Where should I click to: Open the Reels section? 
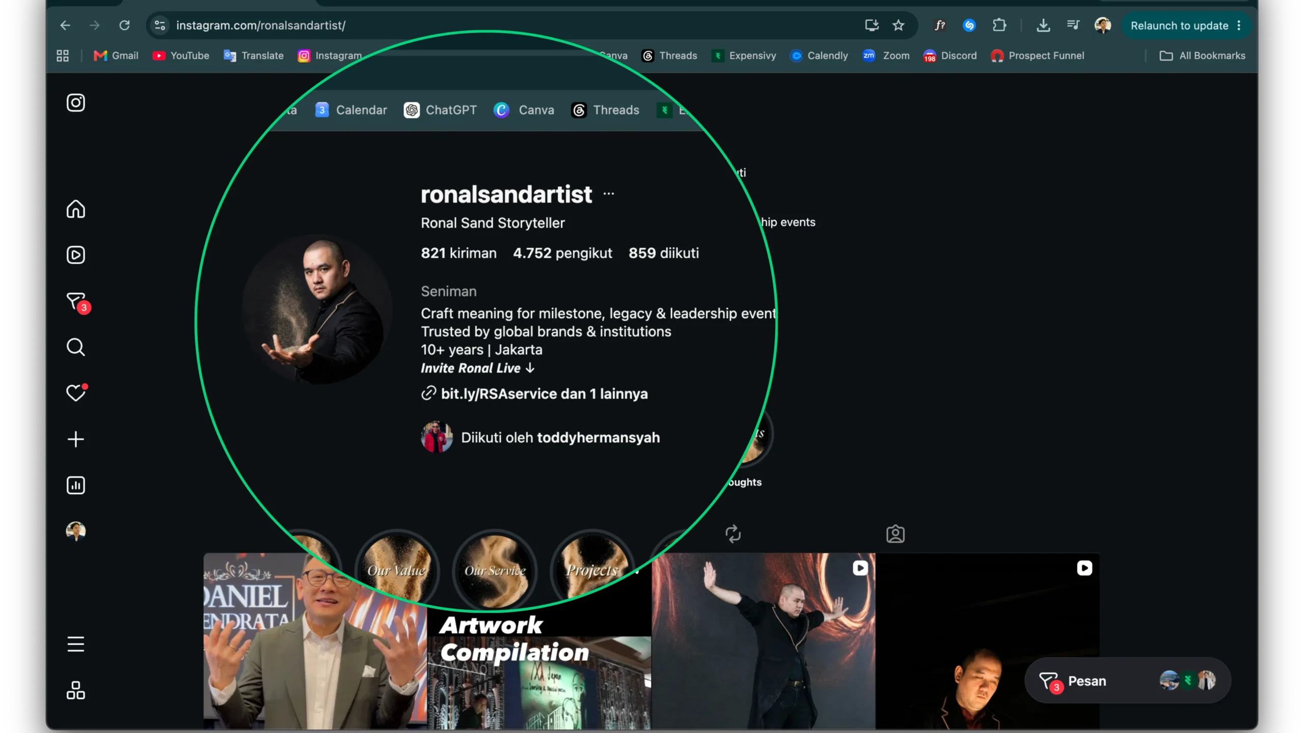click(x=76, y=255)
